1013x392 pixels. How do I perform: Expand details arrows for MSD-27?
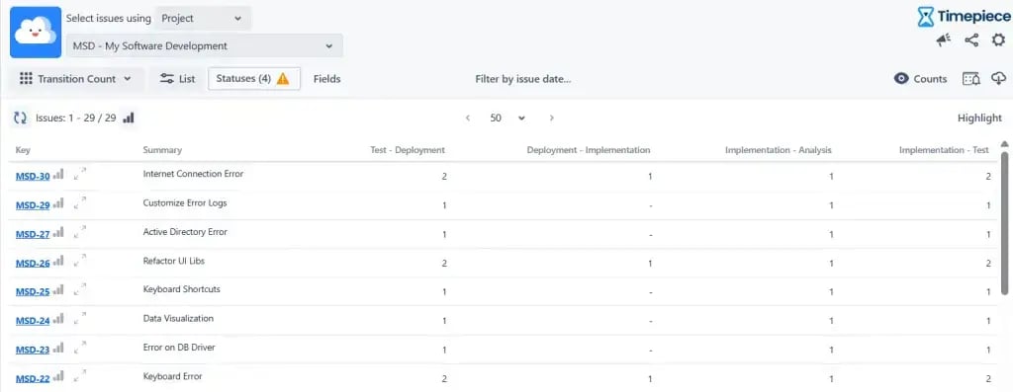point(80,232)
